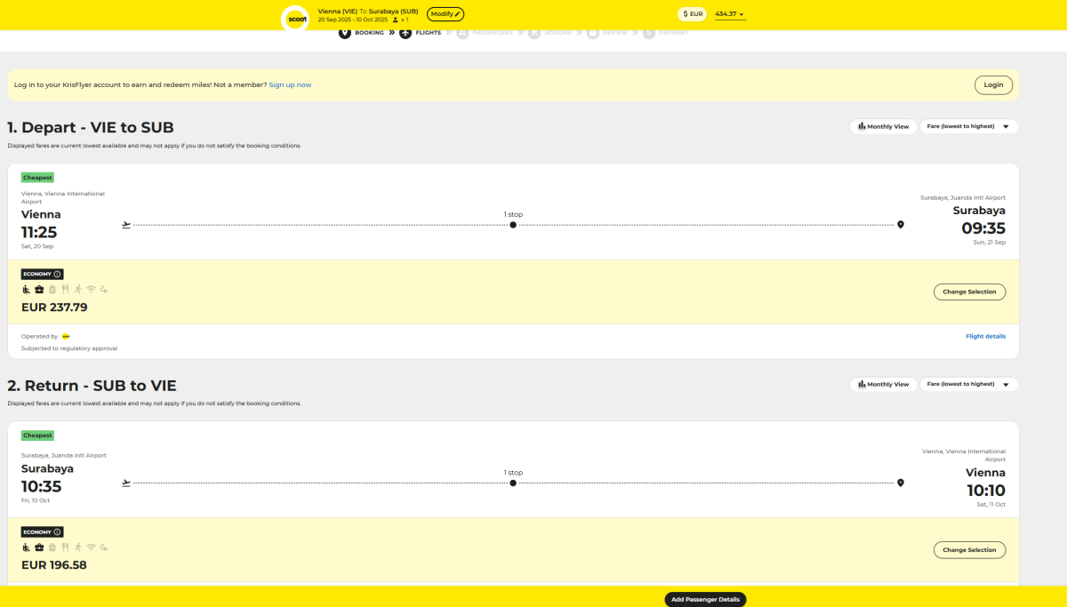The image size is (1067, 607).
Task: Click the EUR currency selector
Action: (x=693, y=14)
